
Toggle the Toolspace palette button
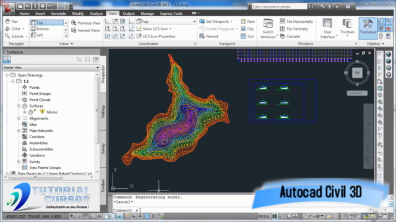(368, 28)
